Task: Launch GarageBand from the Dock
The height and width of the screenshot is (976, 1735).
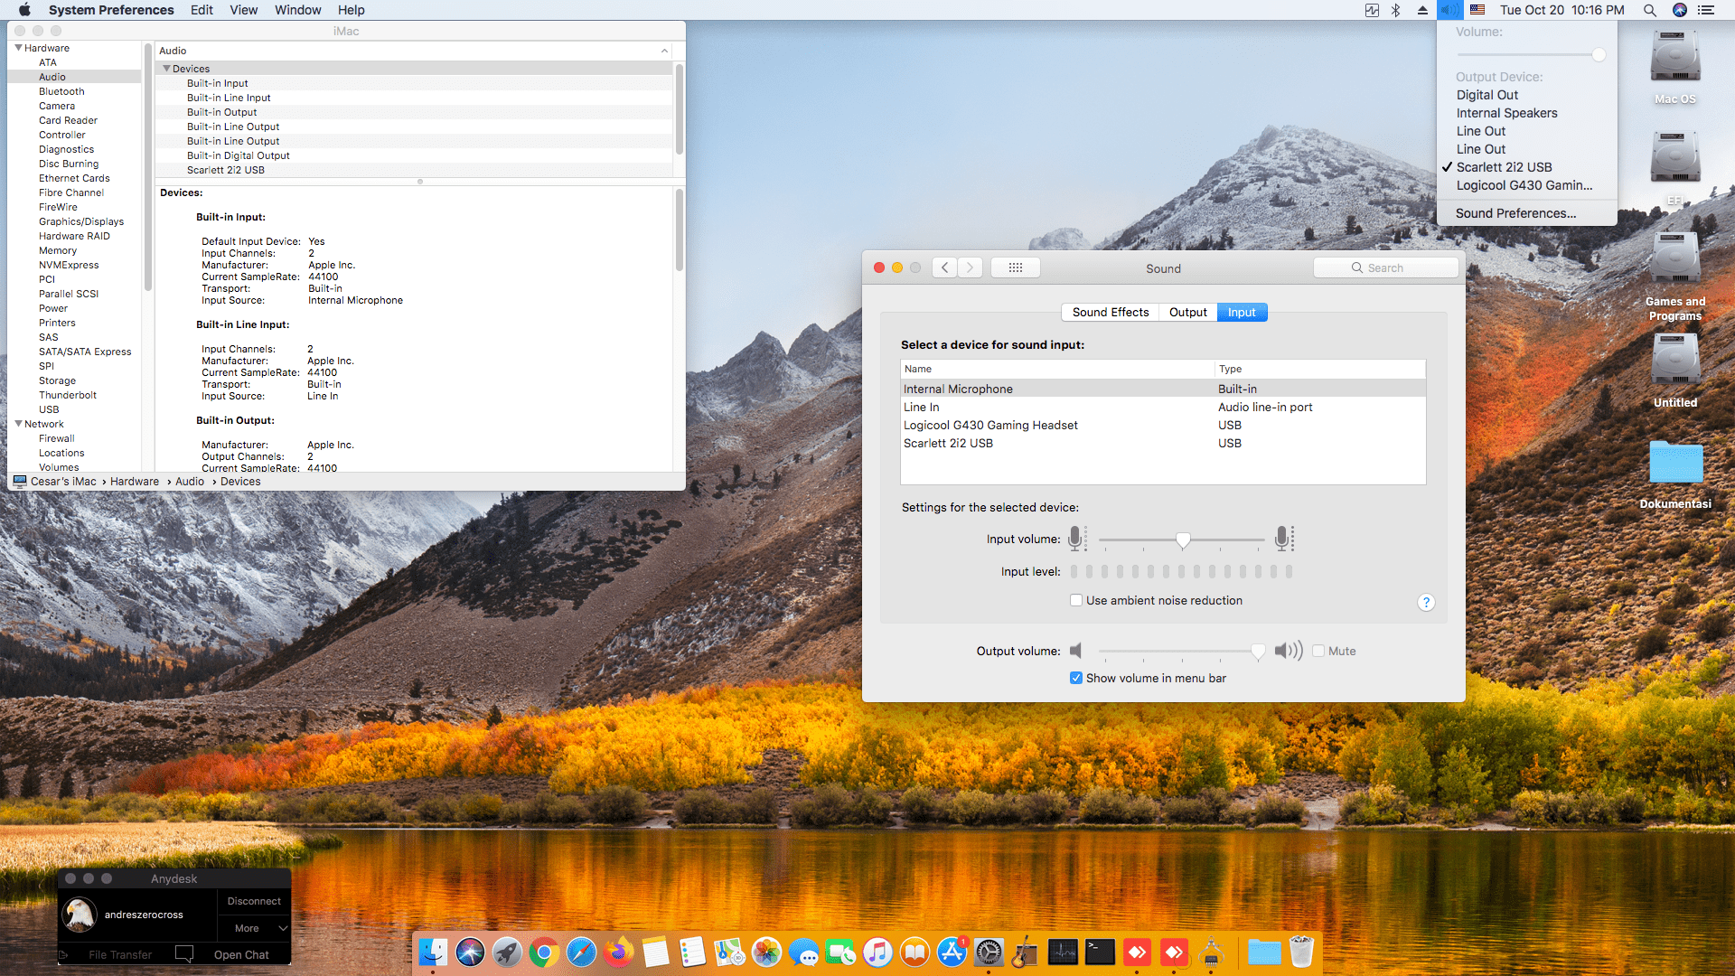Action: (x=1026, y=952)
